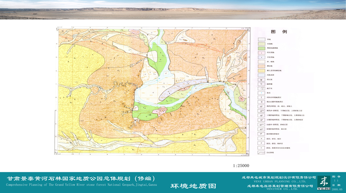Click the VENI company logo

coord(324,183)
